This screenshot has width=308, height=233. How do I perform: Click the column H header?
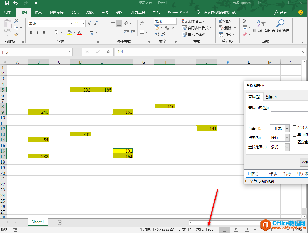pos(165,62)
